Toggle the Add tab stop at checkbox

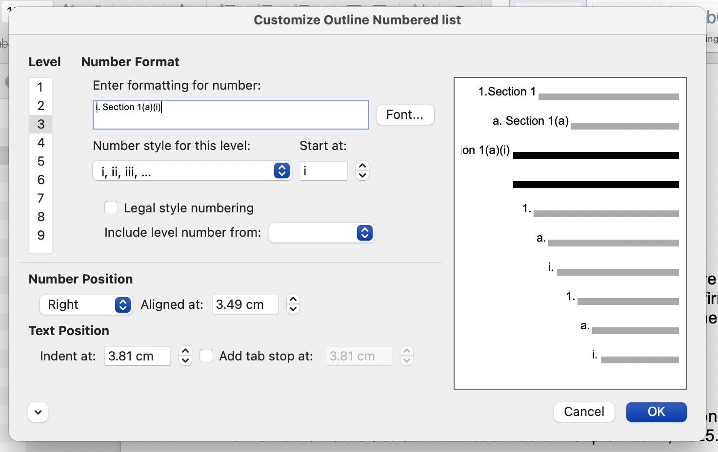(x=207, y=356)
